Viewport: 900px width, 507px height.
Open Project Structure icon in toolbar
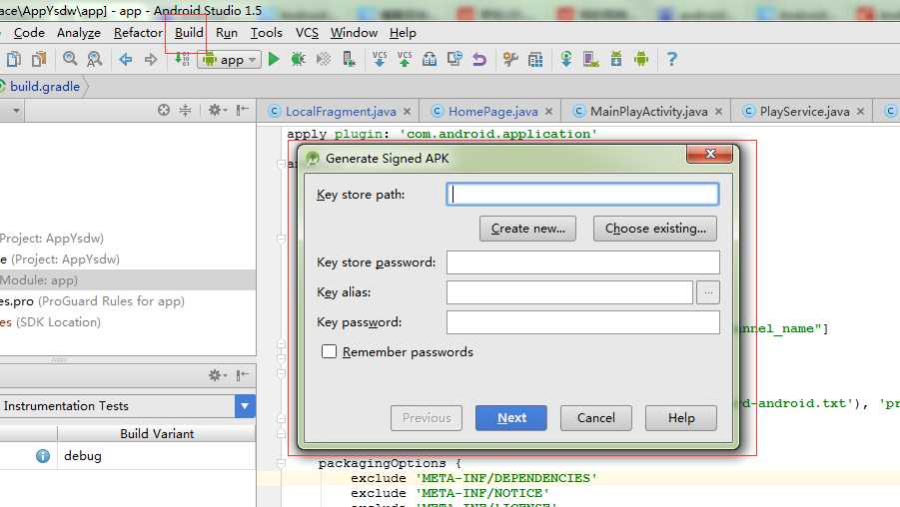tap(535, 60)
